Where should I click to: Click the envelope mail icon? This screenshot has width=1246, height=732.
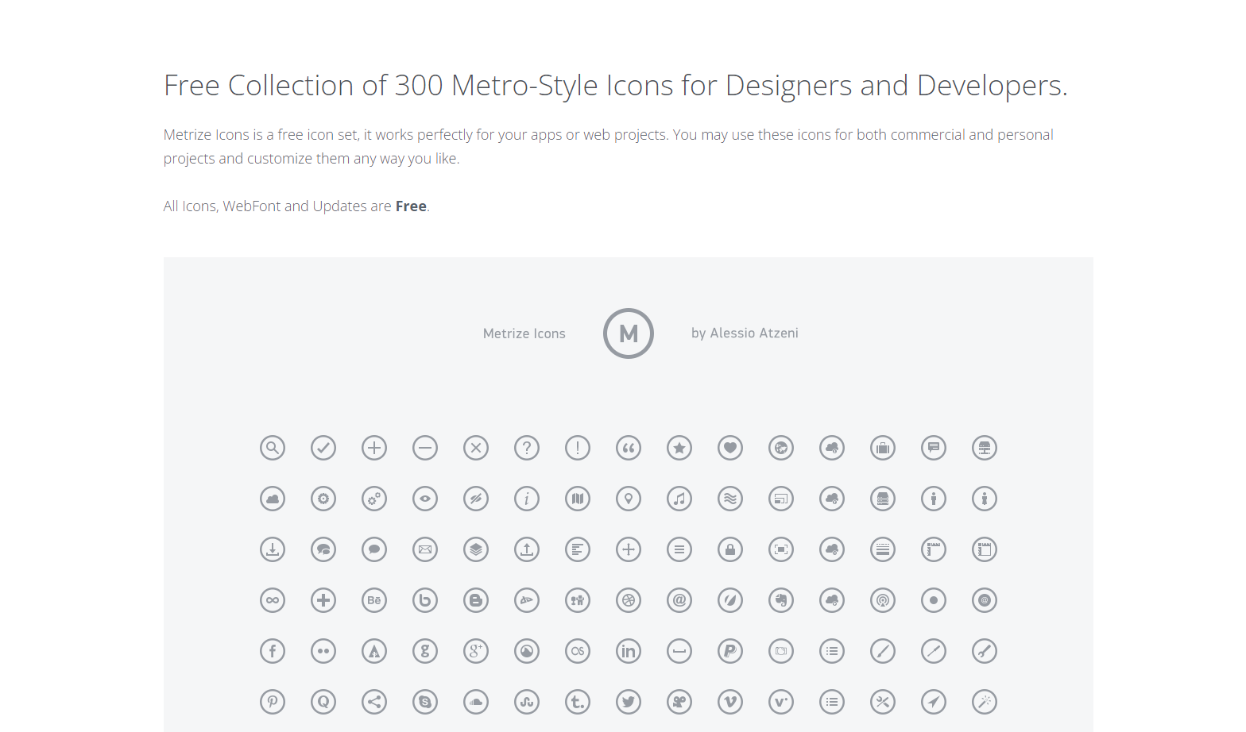[425, 549]
